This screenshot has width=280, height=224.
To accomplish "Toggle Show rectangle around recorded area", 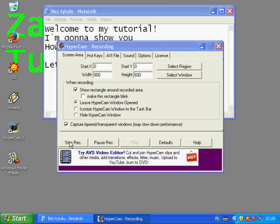I will point(75,90).
